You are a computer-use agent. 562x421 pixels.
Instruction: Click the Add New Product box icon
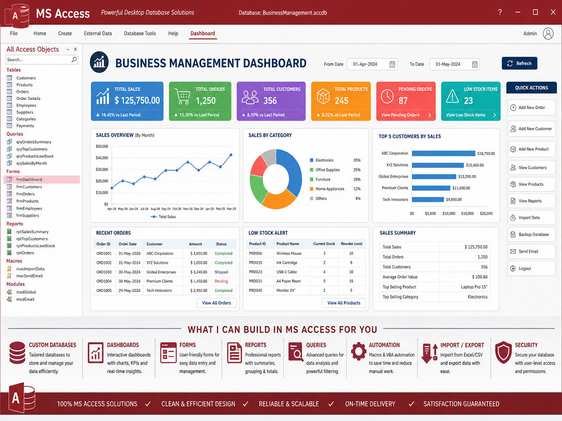click(x=513, y=149)
